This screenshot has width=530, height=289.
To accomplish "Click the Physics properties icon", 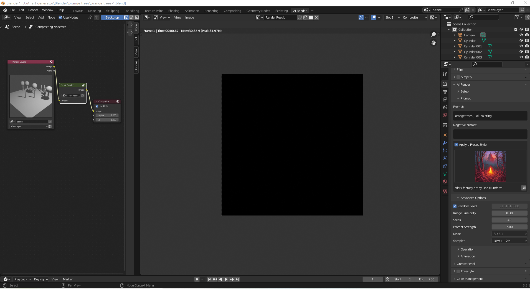I will tap(445, 158).
